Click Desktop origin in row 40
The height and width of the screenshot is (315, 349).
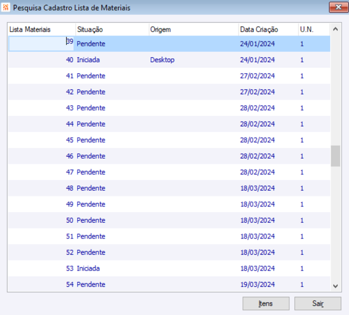[162, 59]
